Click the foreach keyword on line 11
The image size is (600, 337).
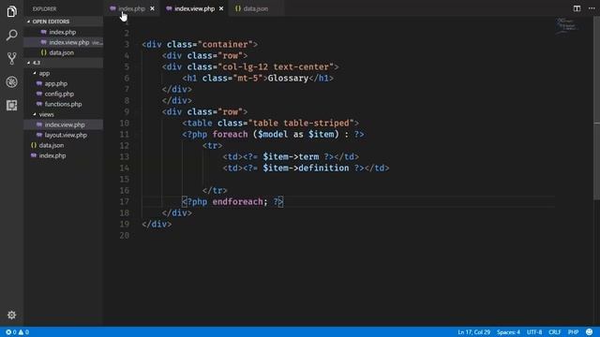tap(230, 135)
